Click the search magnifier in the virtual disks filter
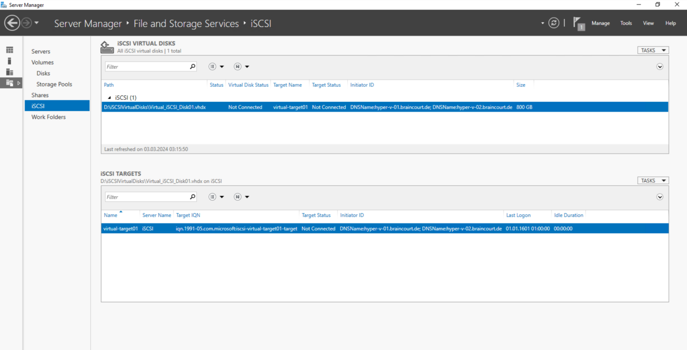Viewport: 687px width, 350px height. click(x=192, y=66)
